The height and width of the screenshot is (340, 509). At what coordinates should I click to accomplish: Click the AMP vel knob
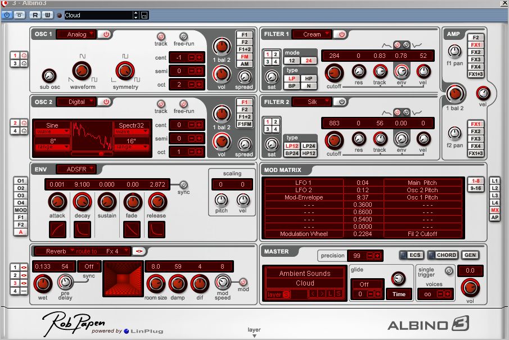[x=483, y=93]
